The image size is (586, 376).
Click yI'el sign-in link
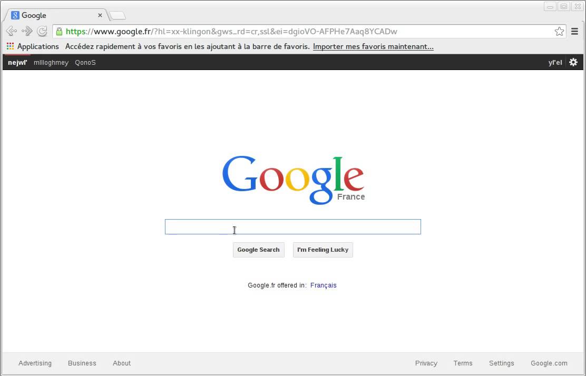pos(555,62)
